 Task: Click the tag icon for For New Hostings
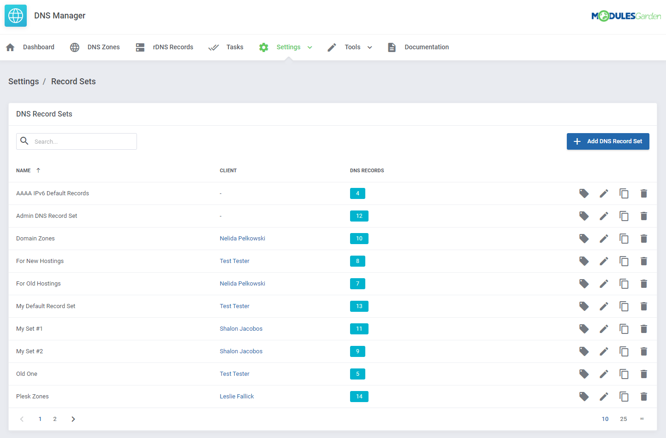pyautogui.click(x=584, y=261)
